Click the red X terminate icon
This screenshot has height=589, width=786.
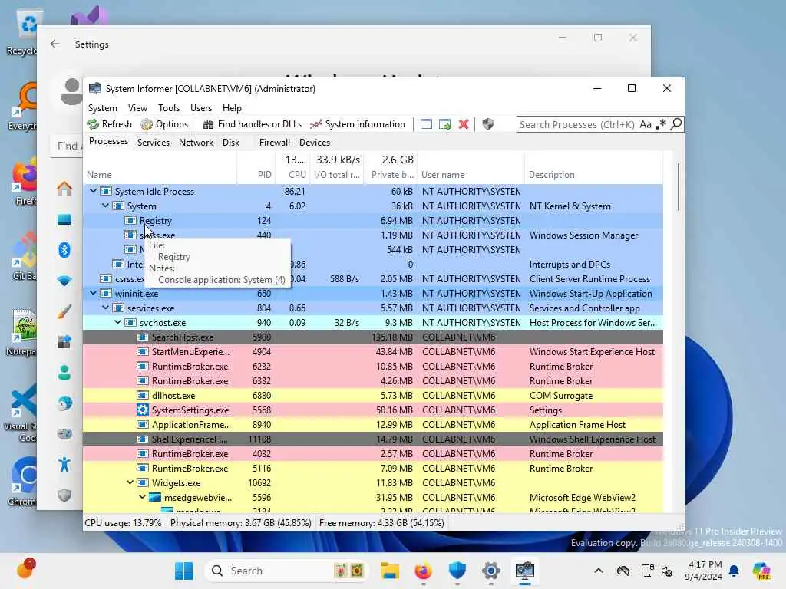pos(464,124)
